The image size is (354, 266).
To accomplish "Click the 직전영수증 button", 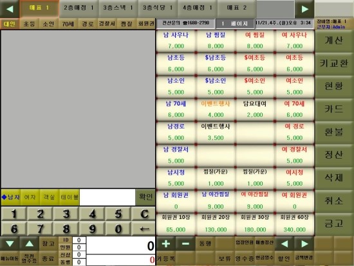I will tap(30, 258).
